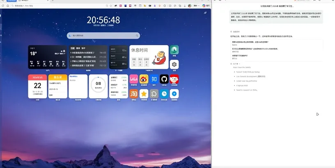This screenshot has height=168, width=335.
Task: Open the yellow star favorites icon
Action: click(144, 93)
